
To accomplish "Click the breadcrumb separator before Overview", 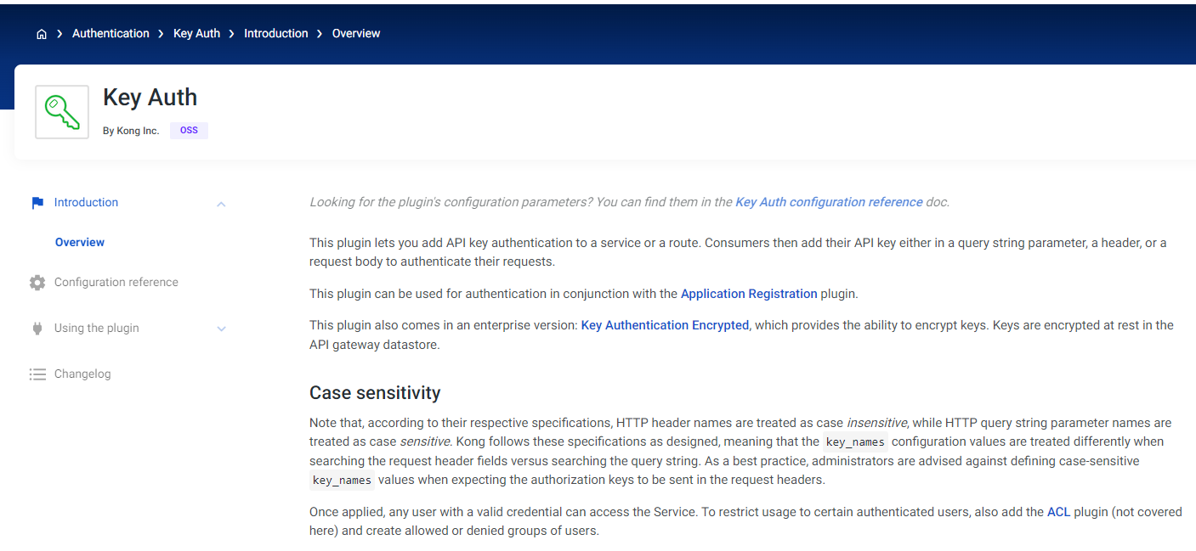I will (320, 34).
